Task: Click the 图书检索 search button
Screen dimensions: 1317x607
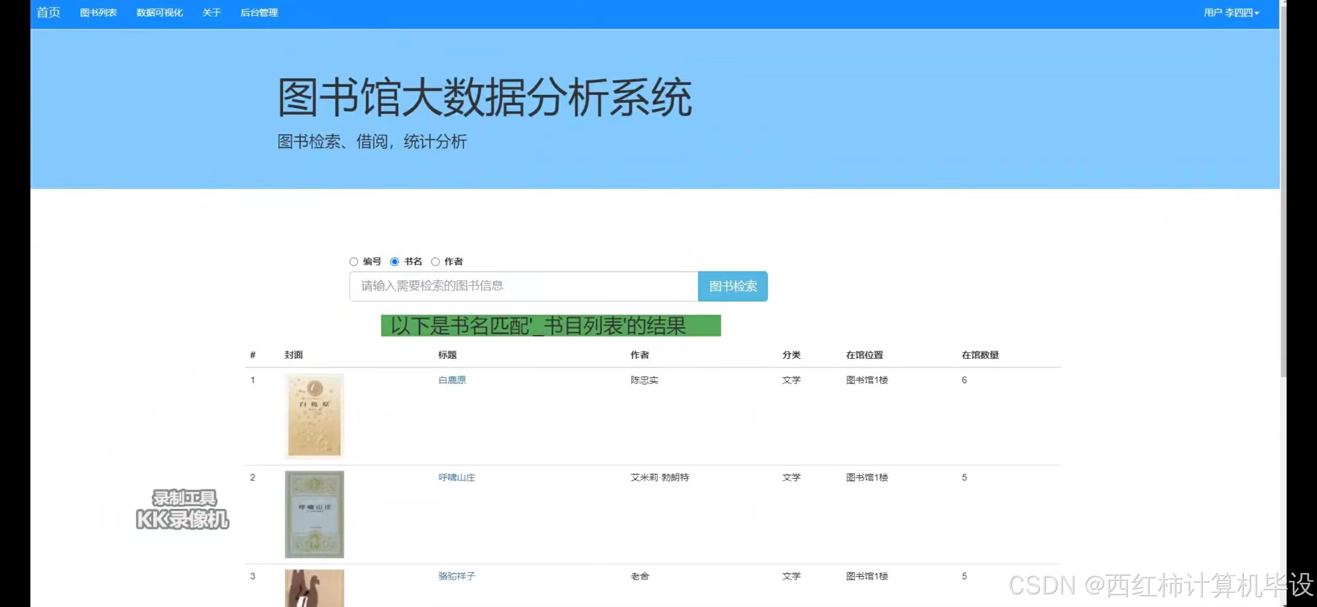Action: click(733, 286)
